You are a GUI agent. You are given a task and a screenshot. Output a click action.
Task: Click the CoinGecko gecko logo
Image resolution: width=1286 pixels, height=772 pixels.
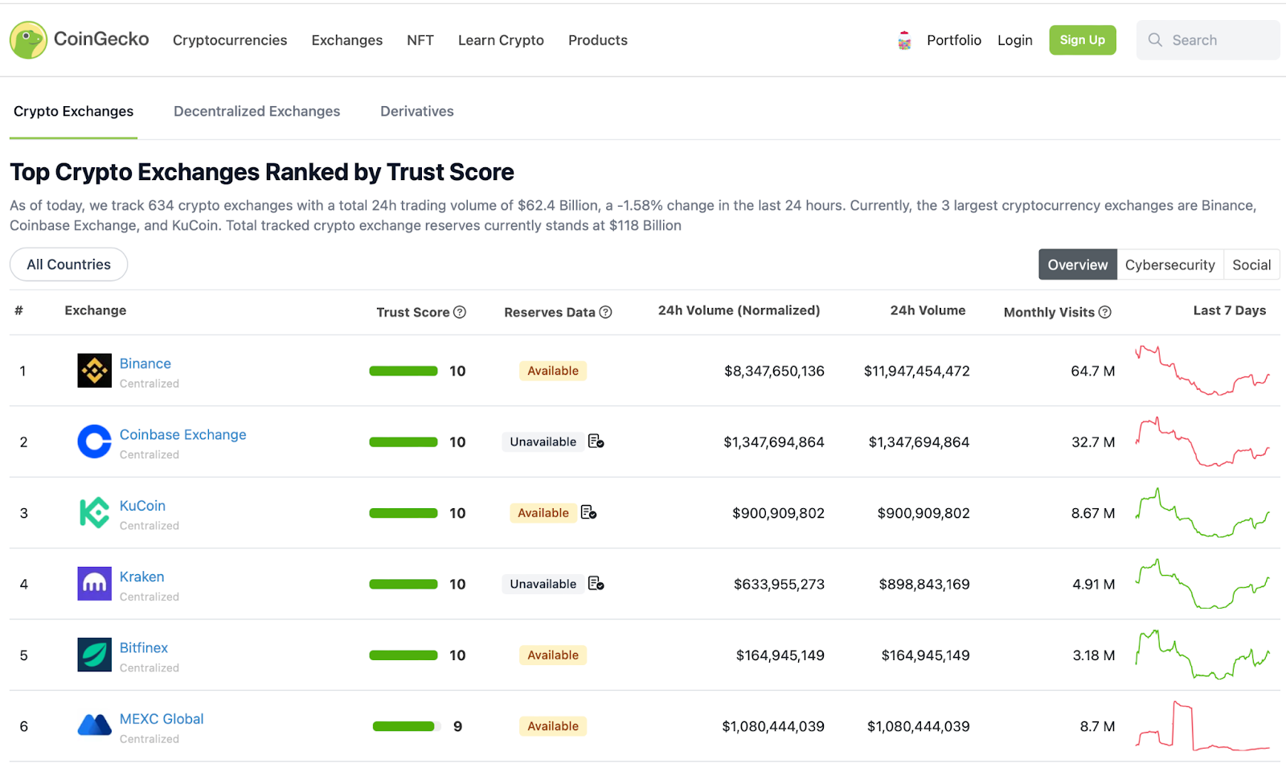(29, 40)
